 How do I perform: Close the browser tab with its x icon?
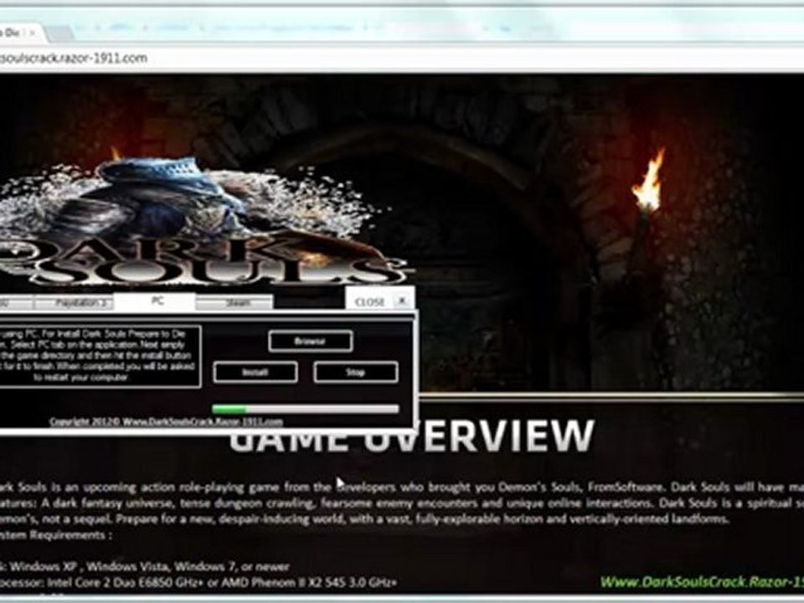pos(33,33)
